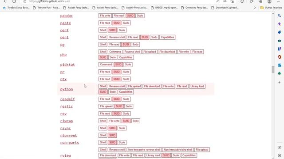Open the perf binary link

(64, 30)
